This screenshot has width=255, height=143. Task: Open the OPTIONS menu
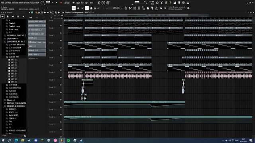click(27, 3)
